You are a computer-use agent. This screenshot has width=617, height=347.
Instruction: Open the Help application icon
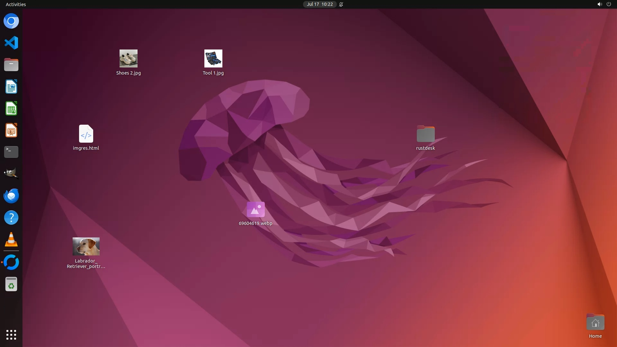pos(11,218)
